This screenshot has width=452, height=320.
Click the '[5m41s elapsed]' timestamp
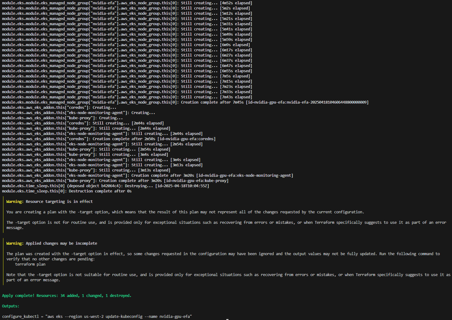(x=236, y=29)
